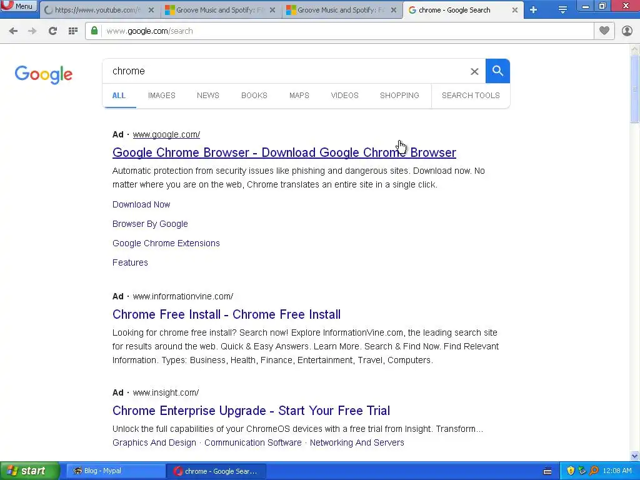The height and width of the screenshot is (480, 640).
Task: Click the Google logo
Action: pos(44,74)
